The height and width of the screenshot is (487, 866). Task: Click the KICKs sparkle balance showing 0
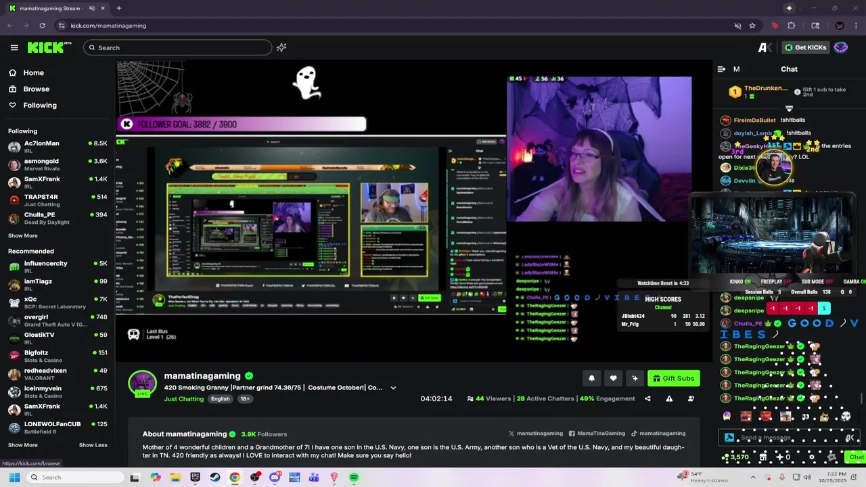tap(783, 457)
